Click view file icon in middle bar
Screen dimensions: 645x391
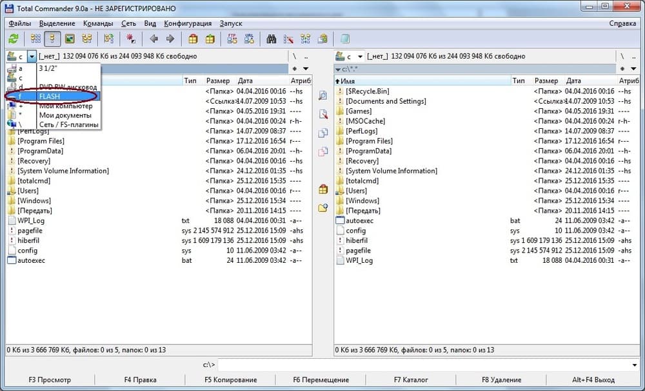coord(323,96)
